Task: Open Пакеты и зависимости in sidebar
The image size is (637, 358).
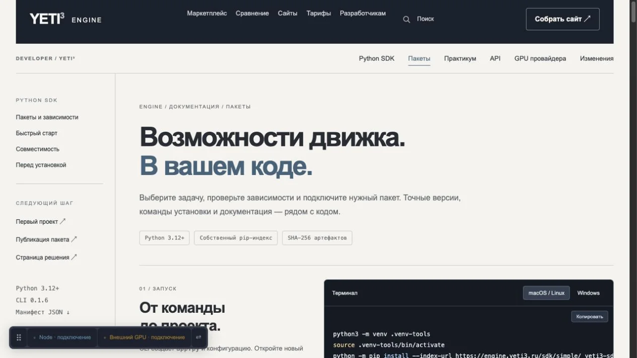Action: [47, 117]
